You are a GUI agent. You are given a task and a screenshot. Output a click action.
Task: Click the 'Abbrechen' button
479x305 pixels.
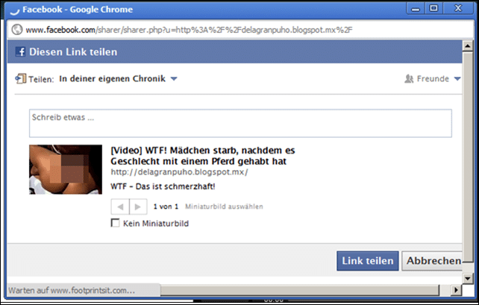coord(432,261)
